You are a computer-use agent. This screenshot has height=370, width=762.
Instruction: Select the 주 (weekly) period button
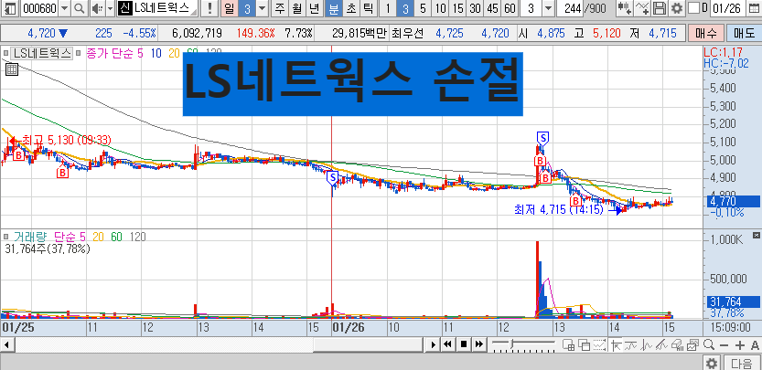[279, 8]
